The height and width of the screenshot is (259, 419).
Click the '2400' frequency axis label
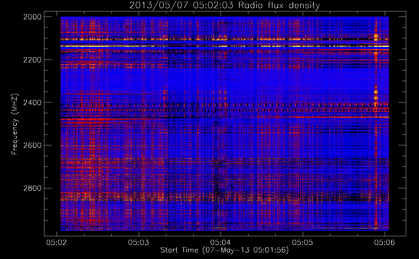32,103
